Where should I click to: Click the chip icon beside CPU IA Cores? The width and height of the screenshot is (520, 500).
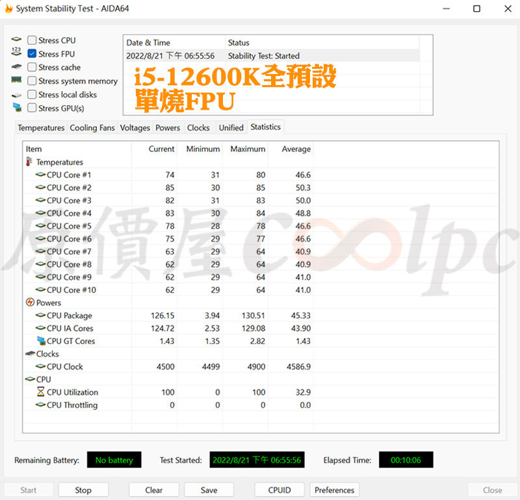pos(40,328)
